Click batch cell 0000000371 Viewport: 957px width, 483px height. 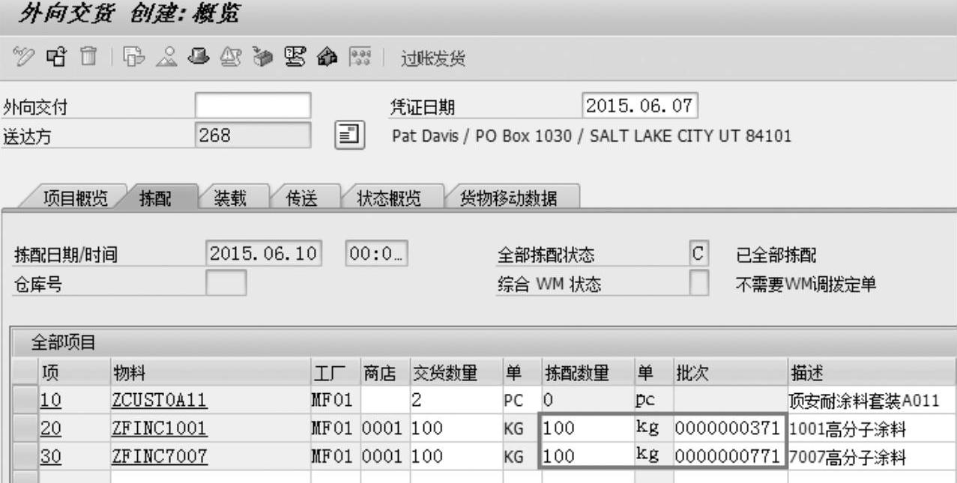729,428
